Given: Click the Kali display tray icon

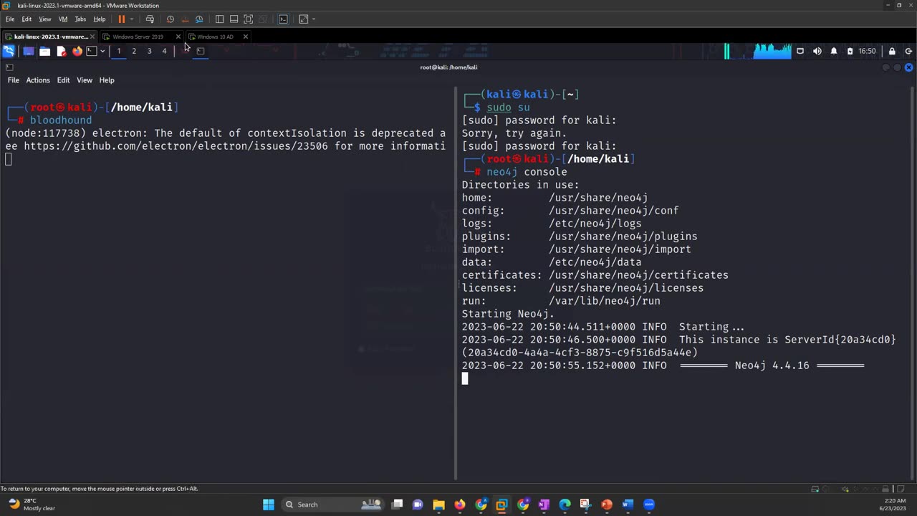Looking at the screenshot, I should [800, 51].
